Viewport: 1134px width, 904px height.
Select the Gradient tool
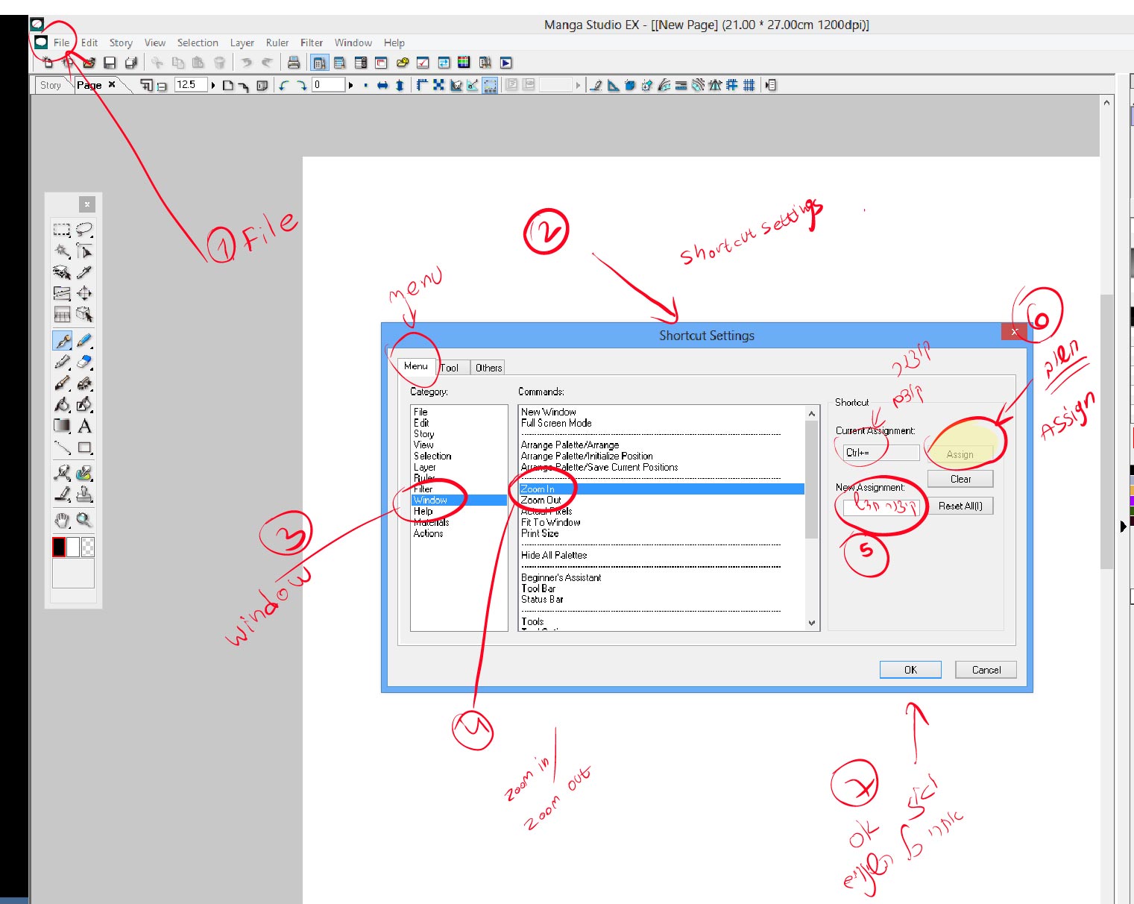[62, 426]
